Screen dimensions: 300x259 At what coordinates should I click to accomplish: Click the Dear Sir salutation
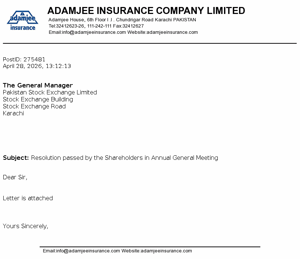pos(15,177)
